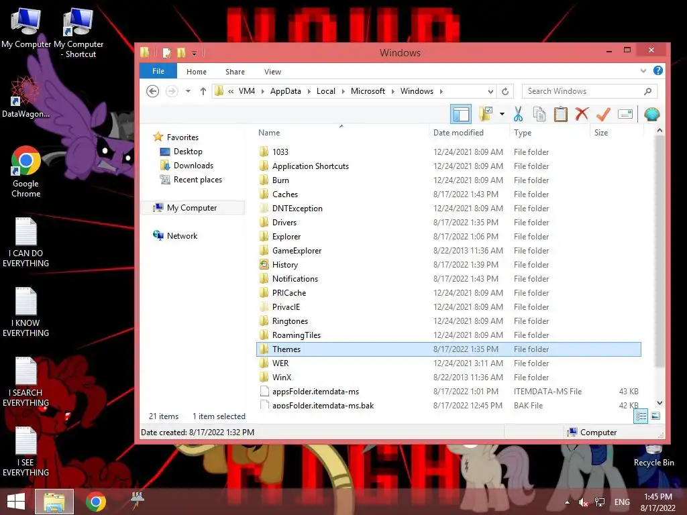The height and width of the screenshot is (515, 687).
Task: Open the Home ribbon tab
Action: 197,71
